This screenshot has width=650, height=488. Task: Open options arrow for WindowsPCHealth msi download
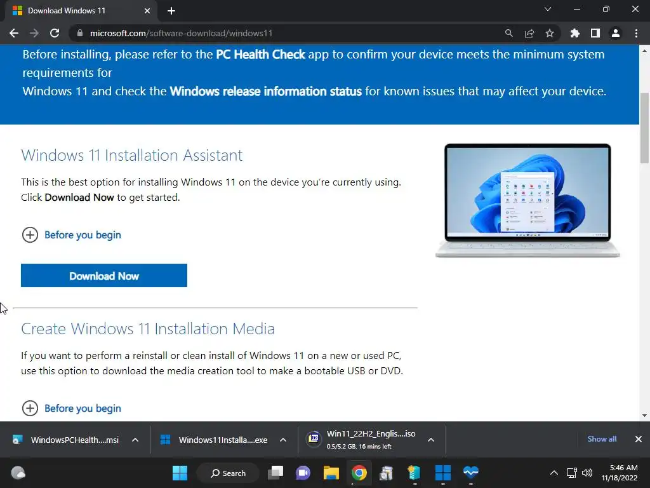135,440
